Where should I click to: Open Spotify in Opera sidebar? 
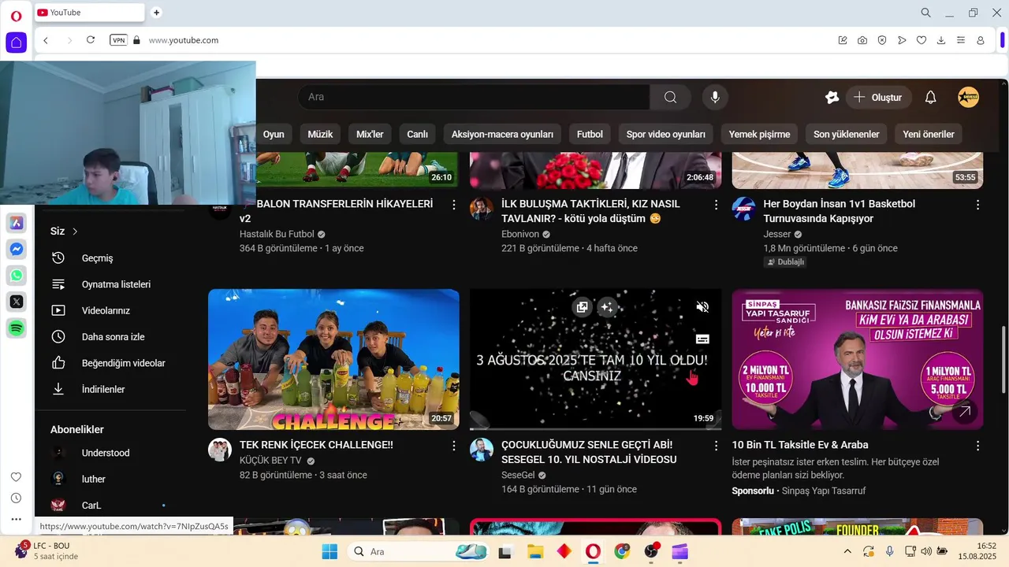(x=16, y=328)
